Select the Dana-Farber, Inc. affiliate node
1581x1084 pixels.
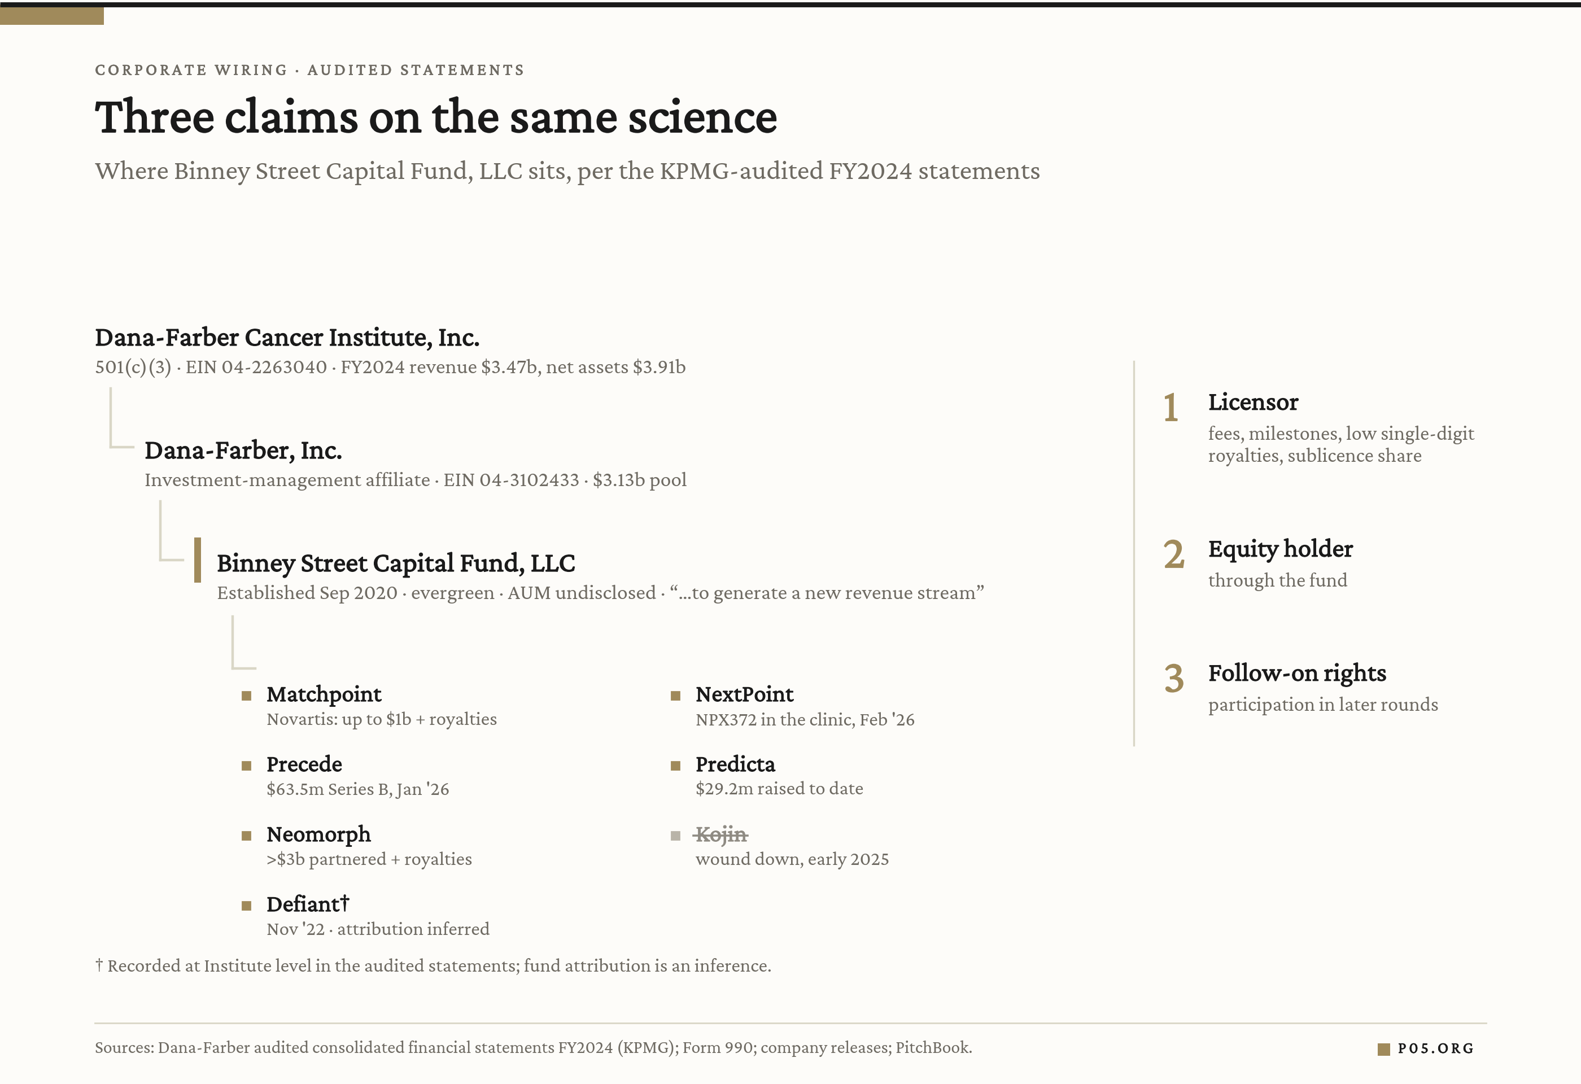coord(243,450)
